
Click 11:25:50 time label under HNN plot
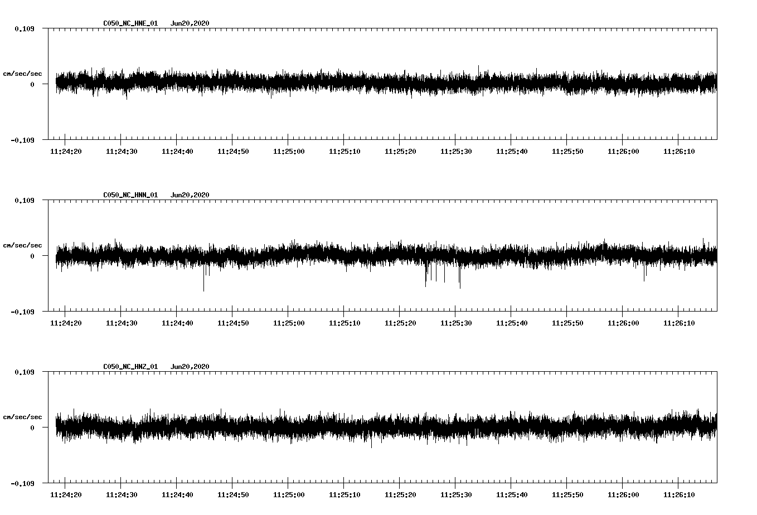(x=567, y=323)
